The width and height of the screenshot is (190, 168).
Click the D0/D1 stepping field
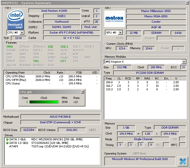point(62,16)
